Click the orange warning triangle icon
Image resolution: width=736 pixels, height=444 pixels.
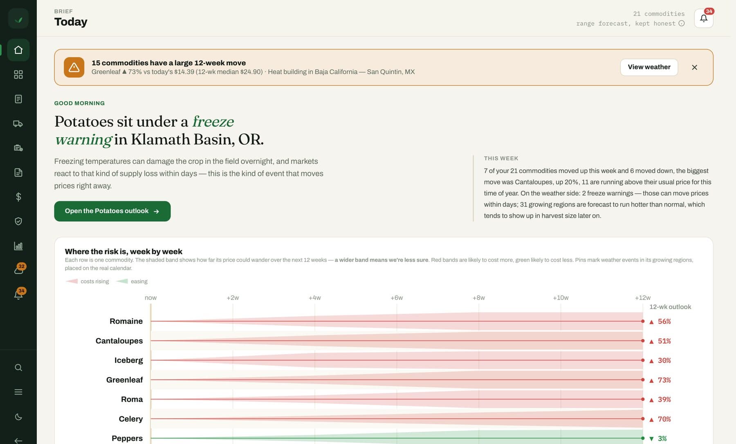pos(74,67)
